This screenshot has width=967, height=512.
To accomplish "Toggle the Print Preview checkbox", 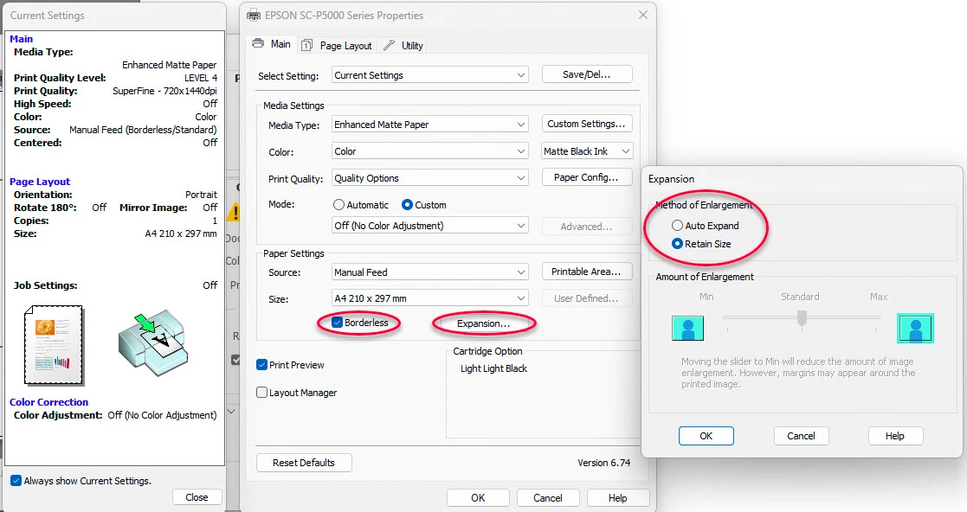I will point(261,365).
